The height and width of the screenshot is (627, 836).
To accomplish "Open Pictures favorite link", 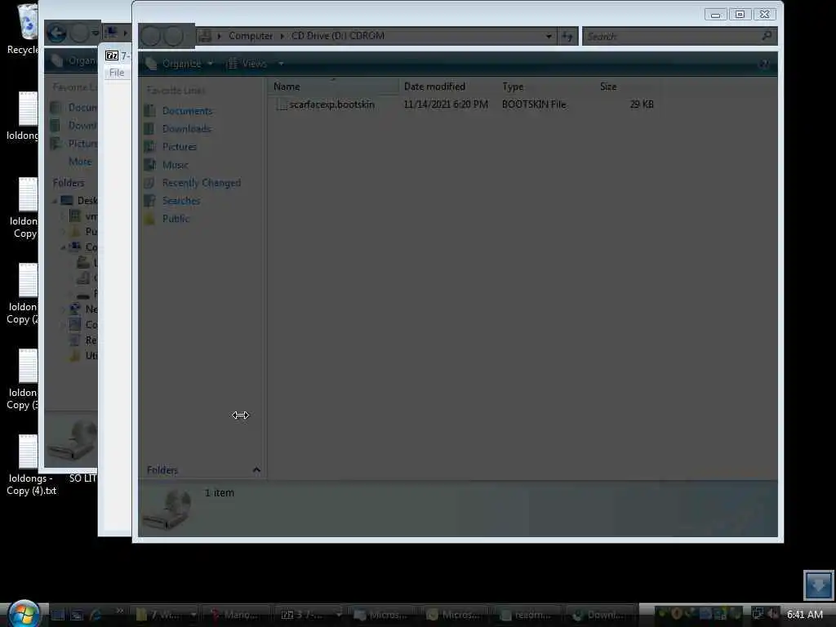I will (x=179, y=147).
